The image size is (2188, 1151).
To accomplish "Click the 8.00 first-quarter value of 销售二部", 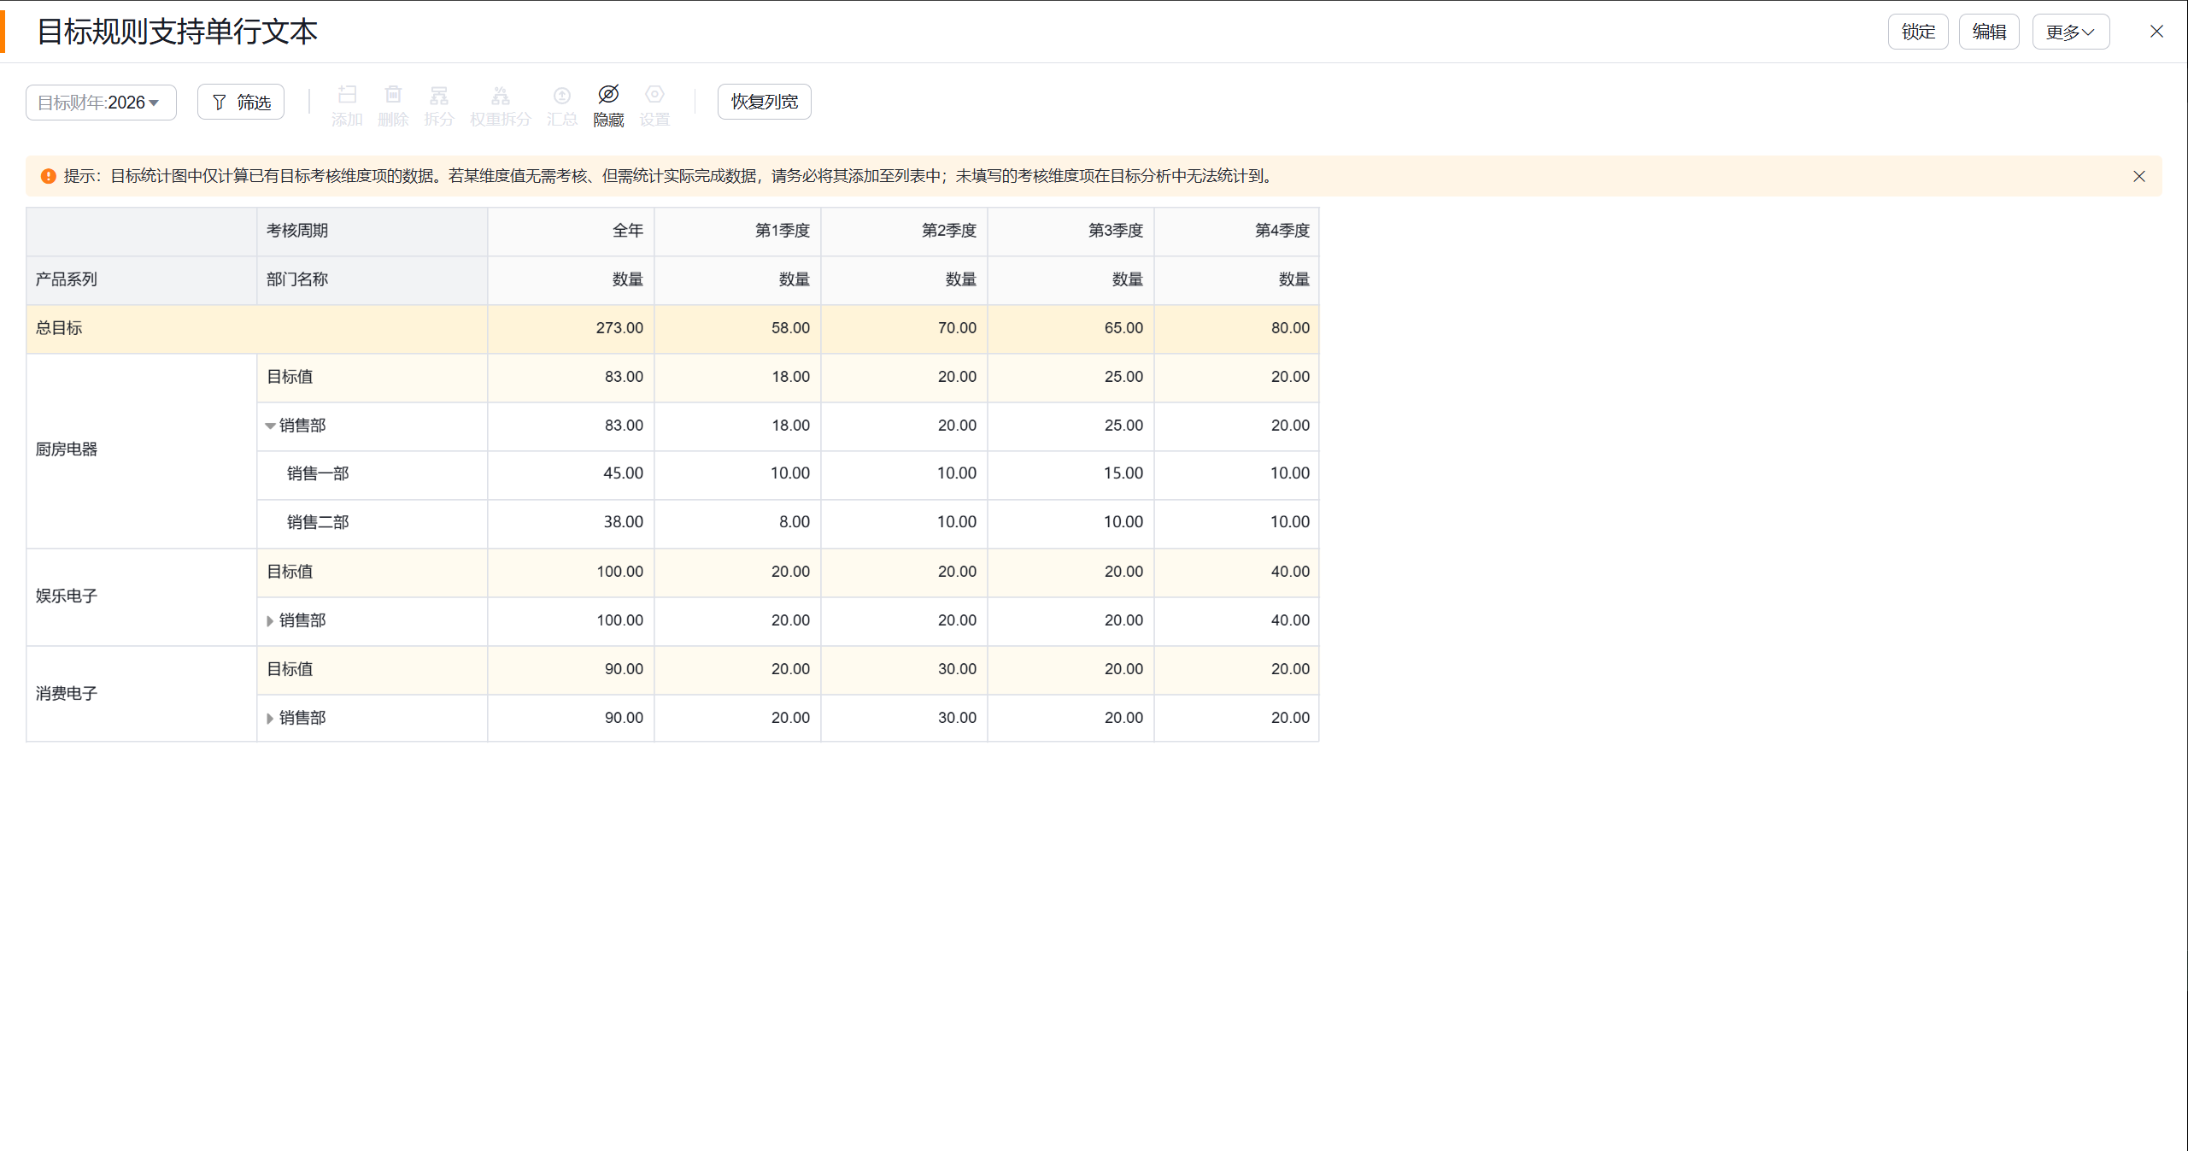I will click(x=795, y=522).
